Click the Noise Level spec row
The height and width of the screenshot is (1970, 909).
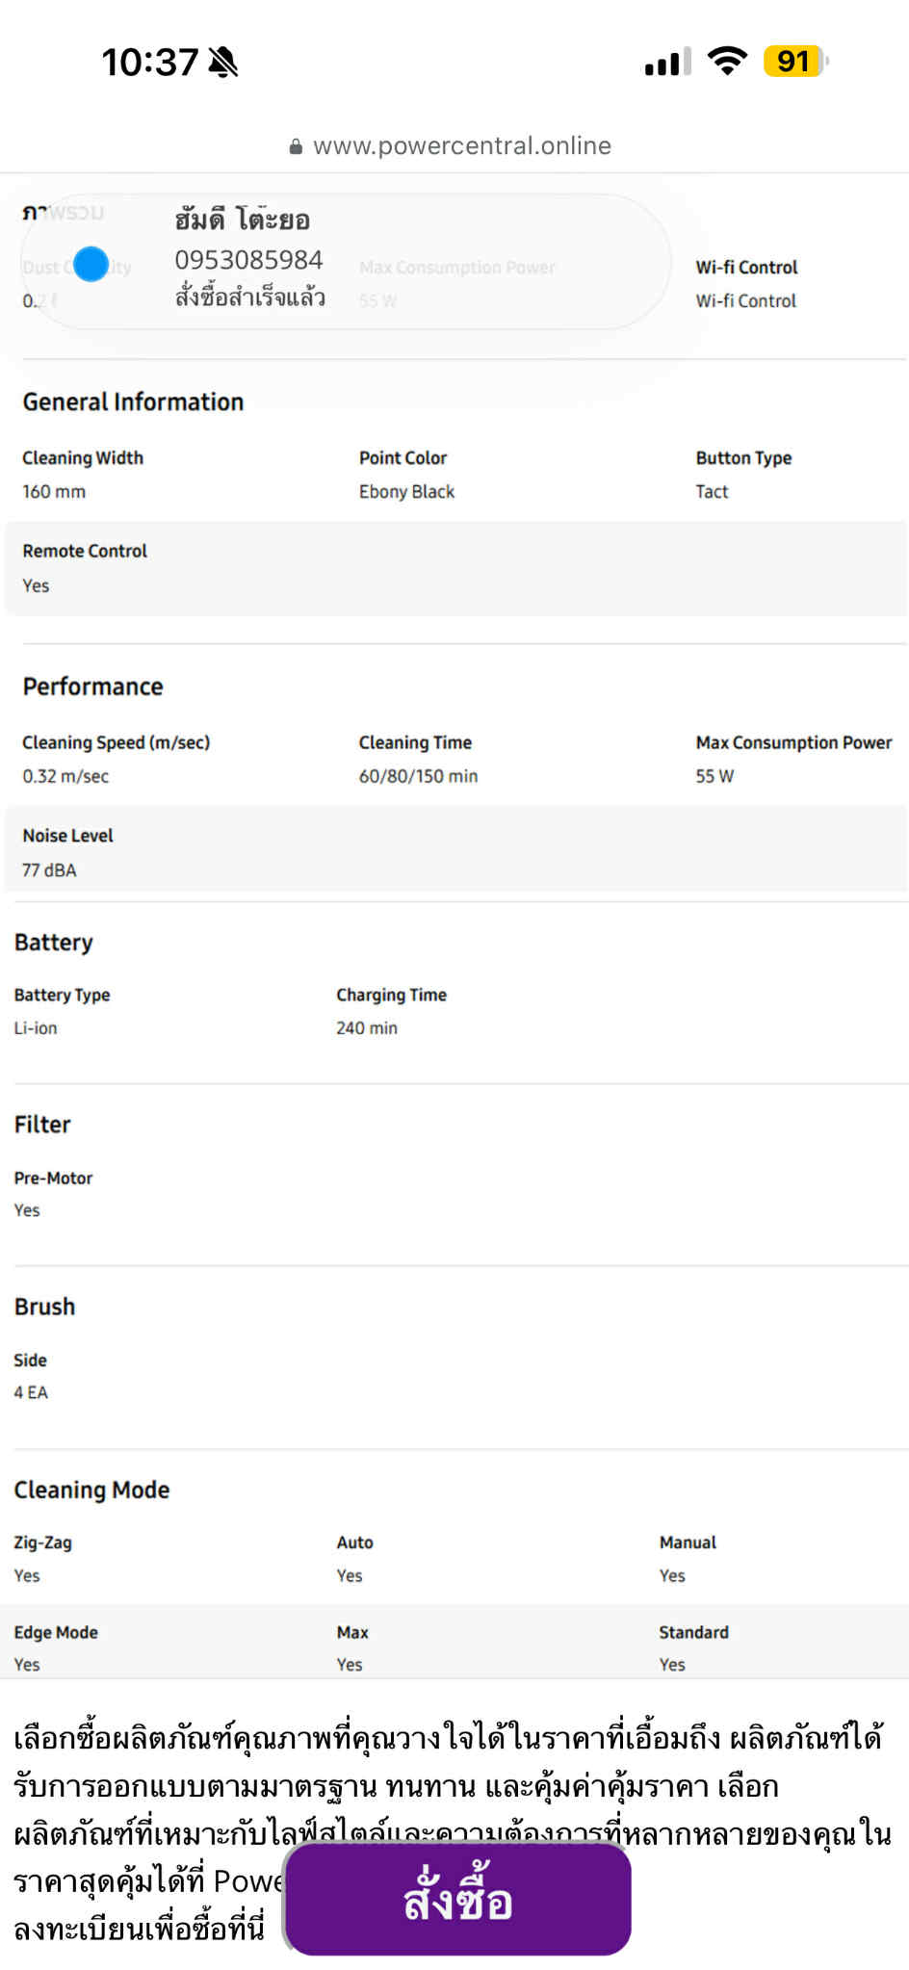(454, 852)
